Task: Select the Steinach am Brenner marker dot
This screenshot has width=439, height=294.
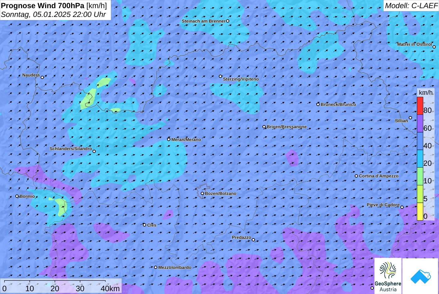Action: click(x=228, y=21)
